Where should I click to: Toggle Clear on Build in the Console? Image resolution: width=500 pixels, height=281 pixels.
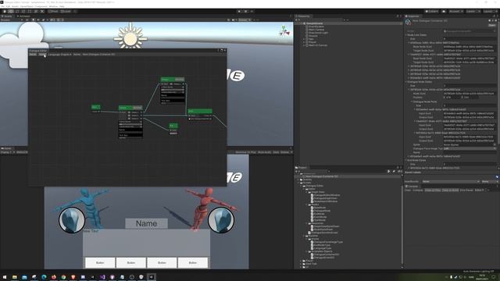450,190
